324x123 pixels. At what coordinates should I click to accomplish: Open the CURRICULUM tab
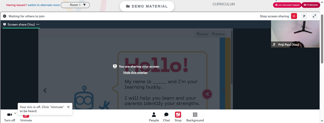[224, 4]
